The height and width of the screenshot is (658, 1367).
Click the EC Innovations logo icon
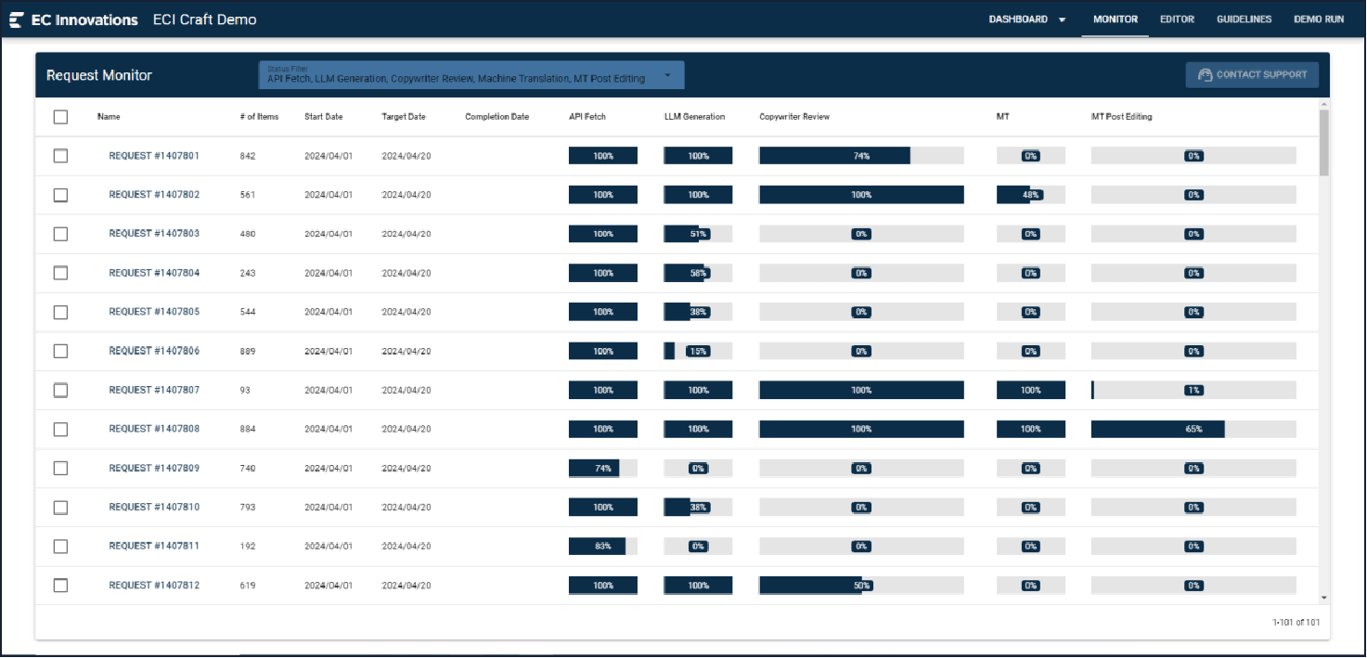17,19
